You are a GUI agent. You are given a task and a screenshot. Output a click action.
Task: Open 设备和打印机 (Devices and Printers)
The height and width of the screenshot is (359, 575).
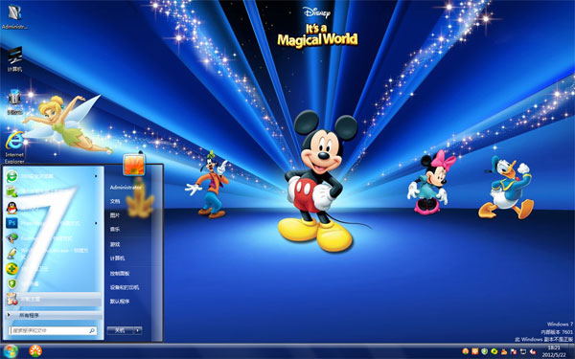[125, 287]
